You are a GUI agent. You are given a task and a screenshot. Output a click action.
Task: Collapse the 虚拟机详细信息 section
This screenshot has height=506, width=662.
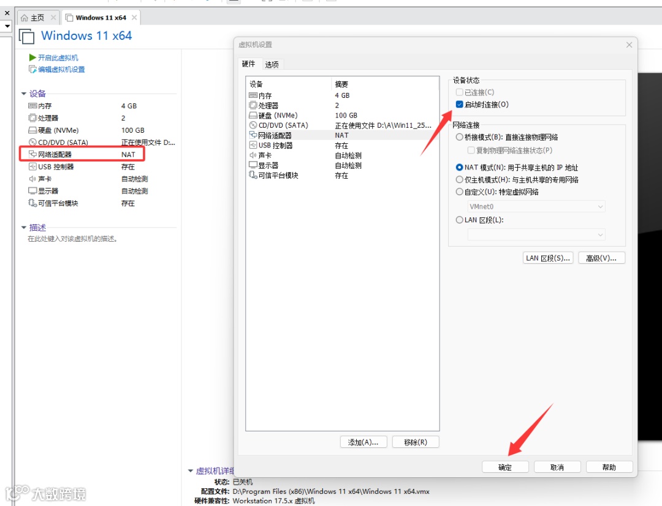click(x=191, y=471)
